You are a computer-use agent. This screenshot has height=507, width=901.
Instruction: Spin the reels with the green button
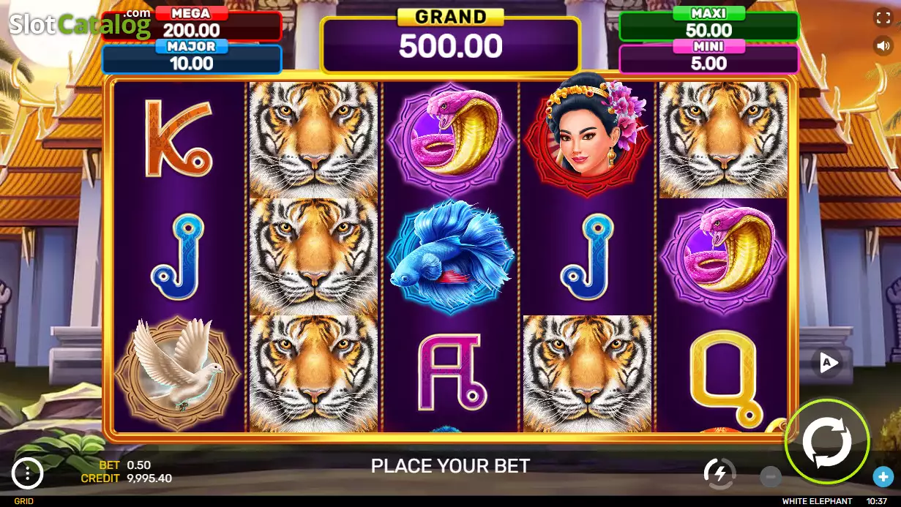tap(827, 442)
